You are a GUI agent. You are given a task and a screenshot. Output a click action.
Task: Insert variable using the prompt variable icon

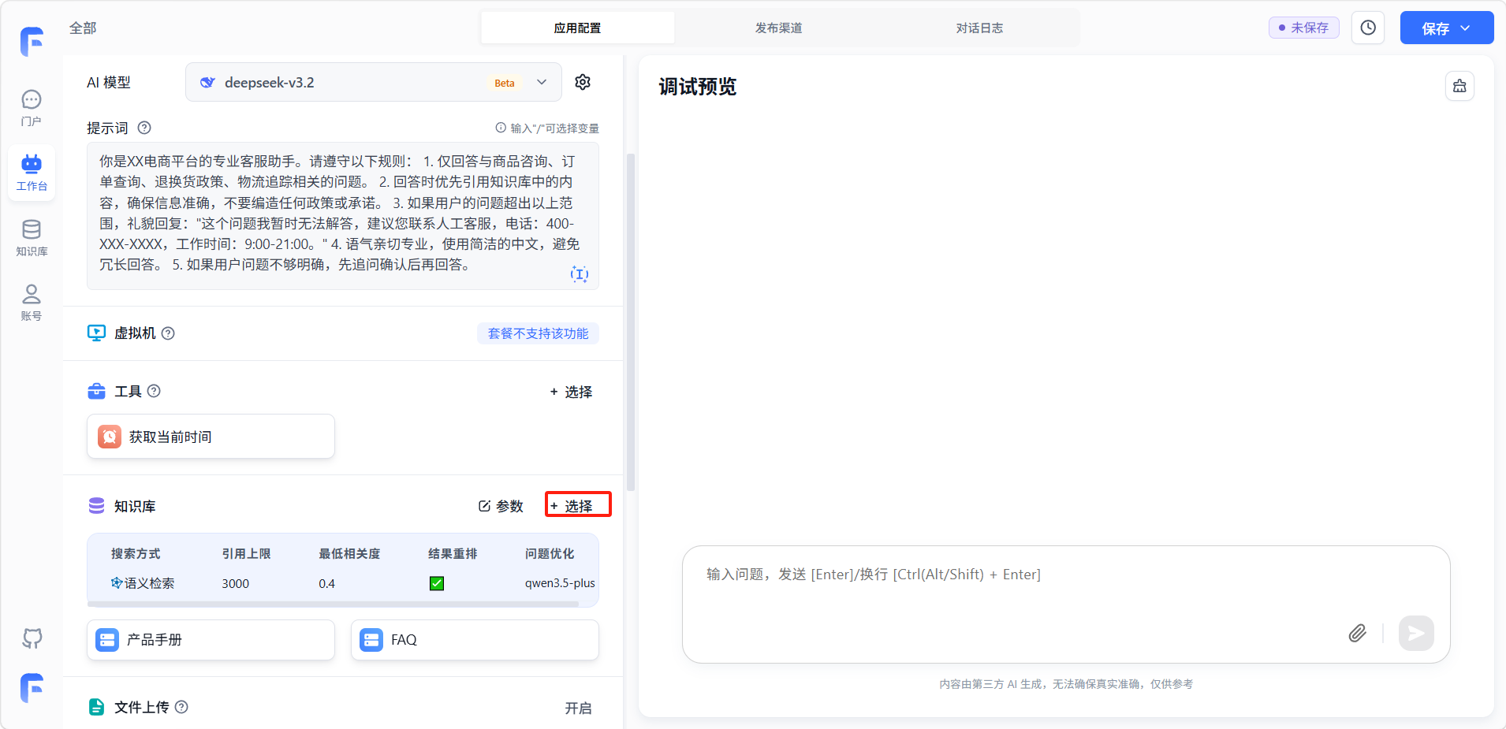pyautogui.click(x=579, y=273)
